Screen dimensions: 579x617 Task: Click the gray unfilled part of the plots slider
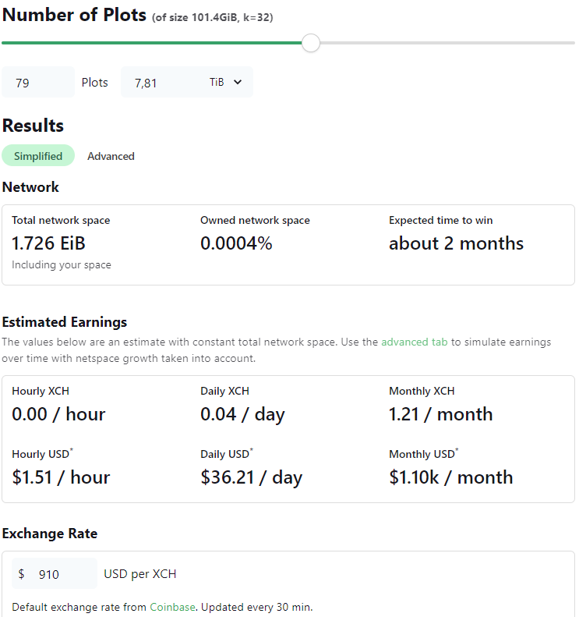[x=444, y=43]
